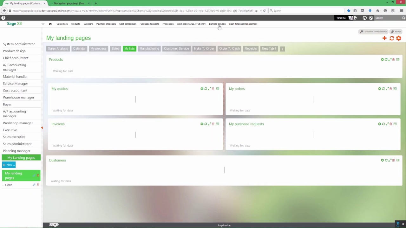Select Planning manager in sidebar
This screenshot has height=228, width=406.
point(16,151)
